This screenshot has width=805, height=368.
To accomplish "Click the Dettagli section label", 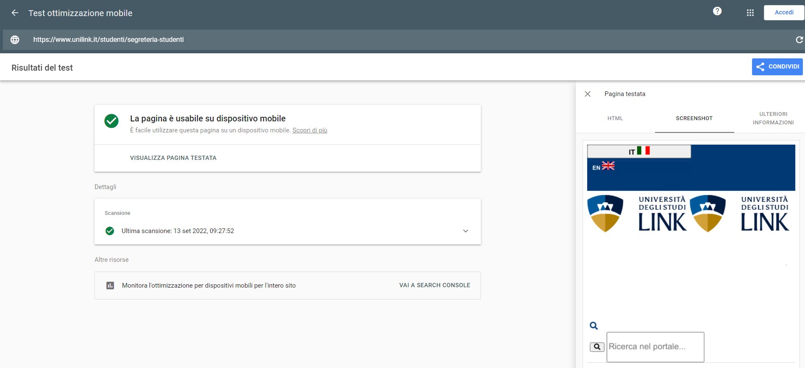I will click(105, 187).
